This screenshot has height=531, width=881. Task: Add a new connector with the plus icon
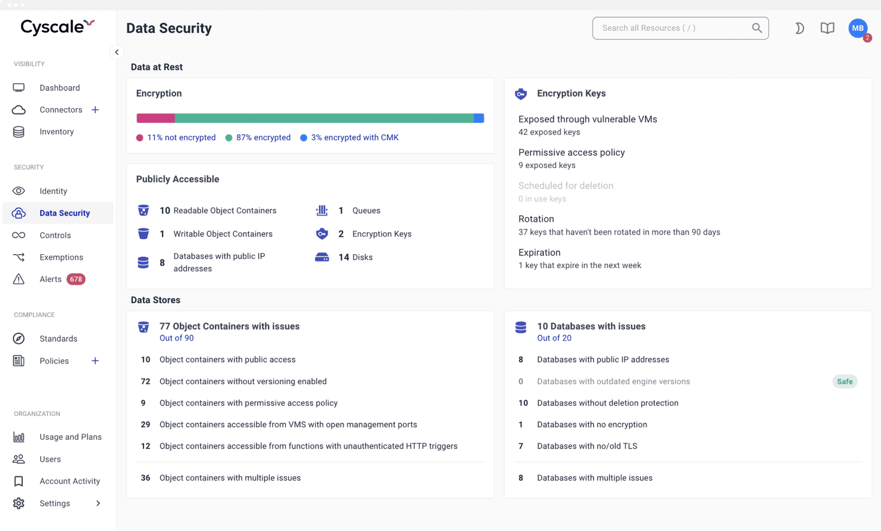[95, 110]
